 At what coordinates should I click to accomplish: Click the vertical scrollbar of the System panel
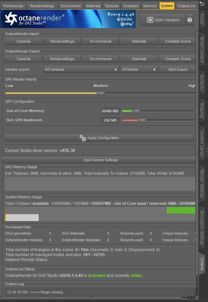click(x=197, y=153)
